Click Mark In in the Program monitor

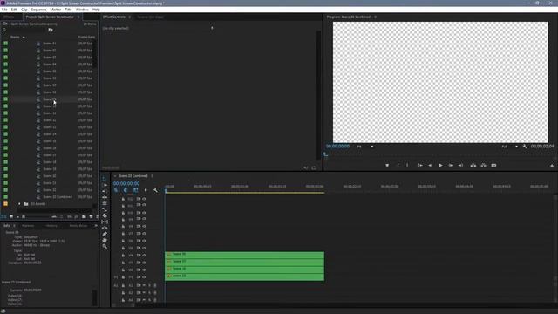pyautogui.click(x=398, y=166)
